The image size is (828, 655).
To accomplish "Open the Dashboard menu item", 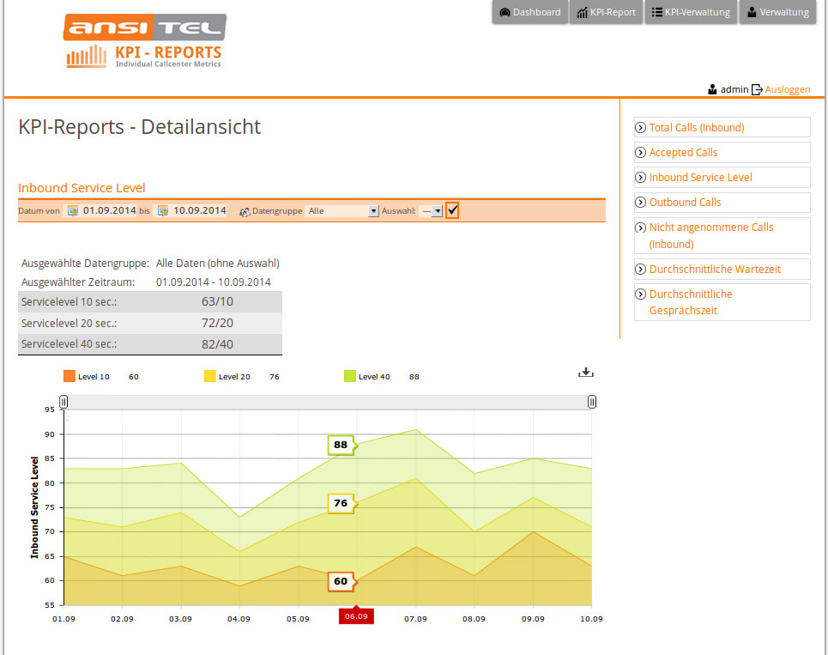I will pyautogui.click(x=530, y=12).
